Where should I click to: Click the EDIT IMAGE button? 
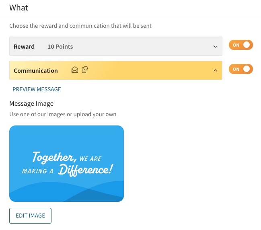30,216
